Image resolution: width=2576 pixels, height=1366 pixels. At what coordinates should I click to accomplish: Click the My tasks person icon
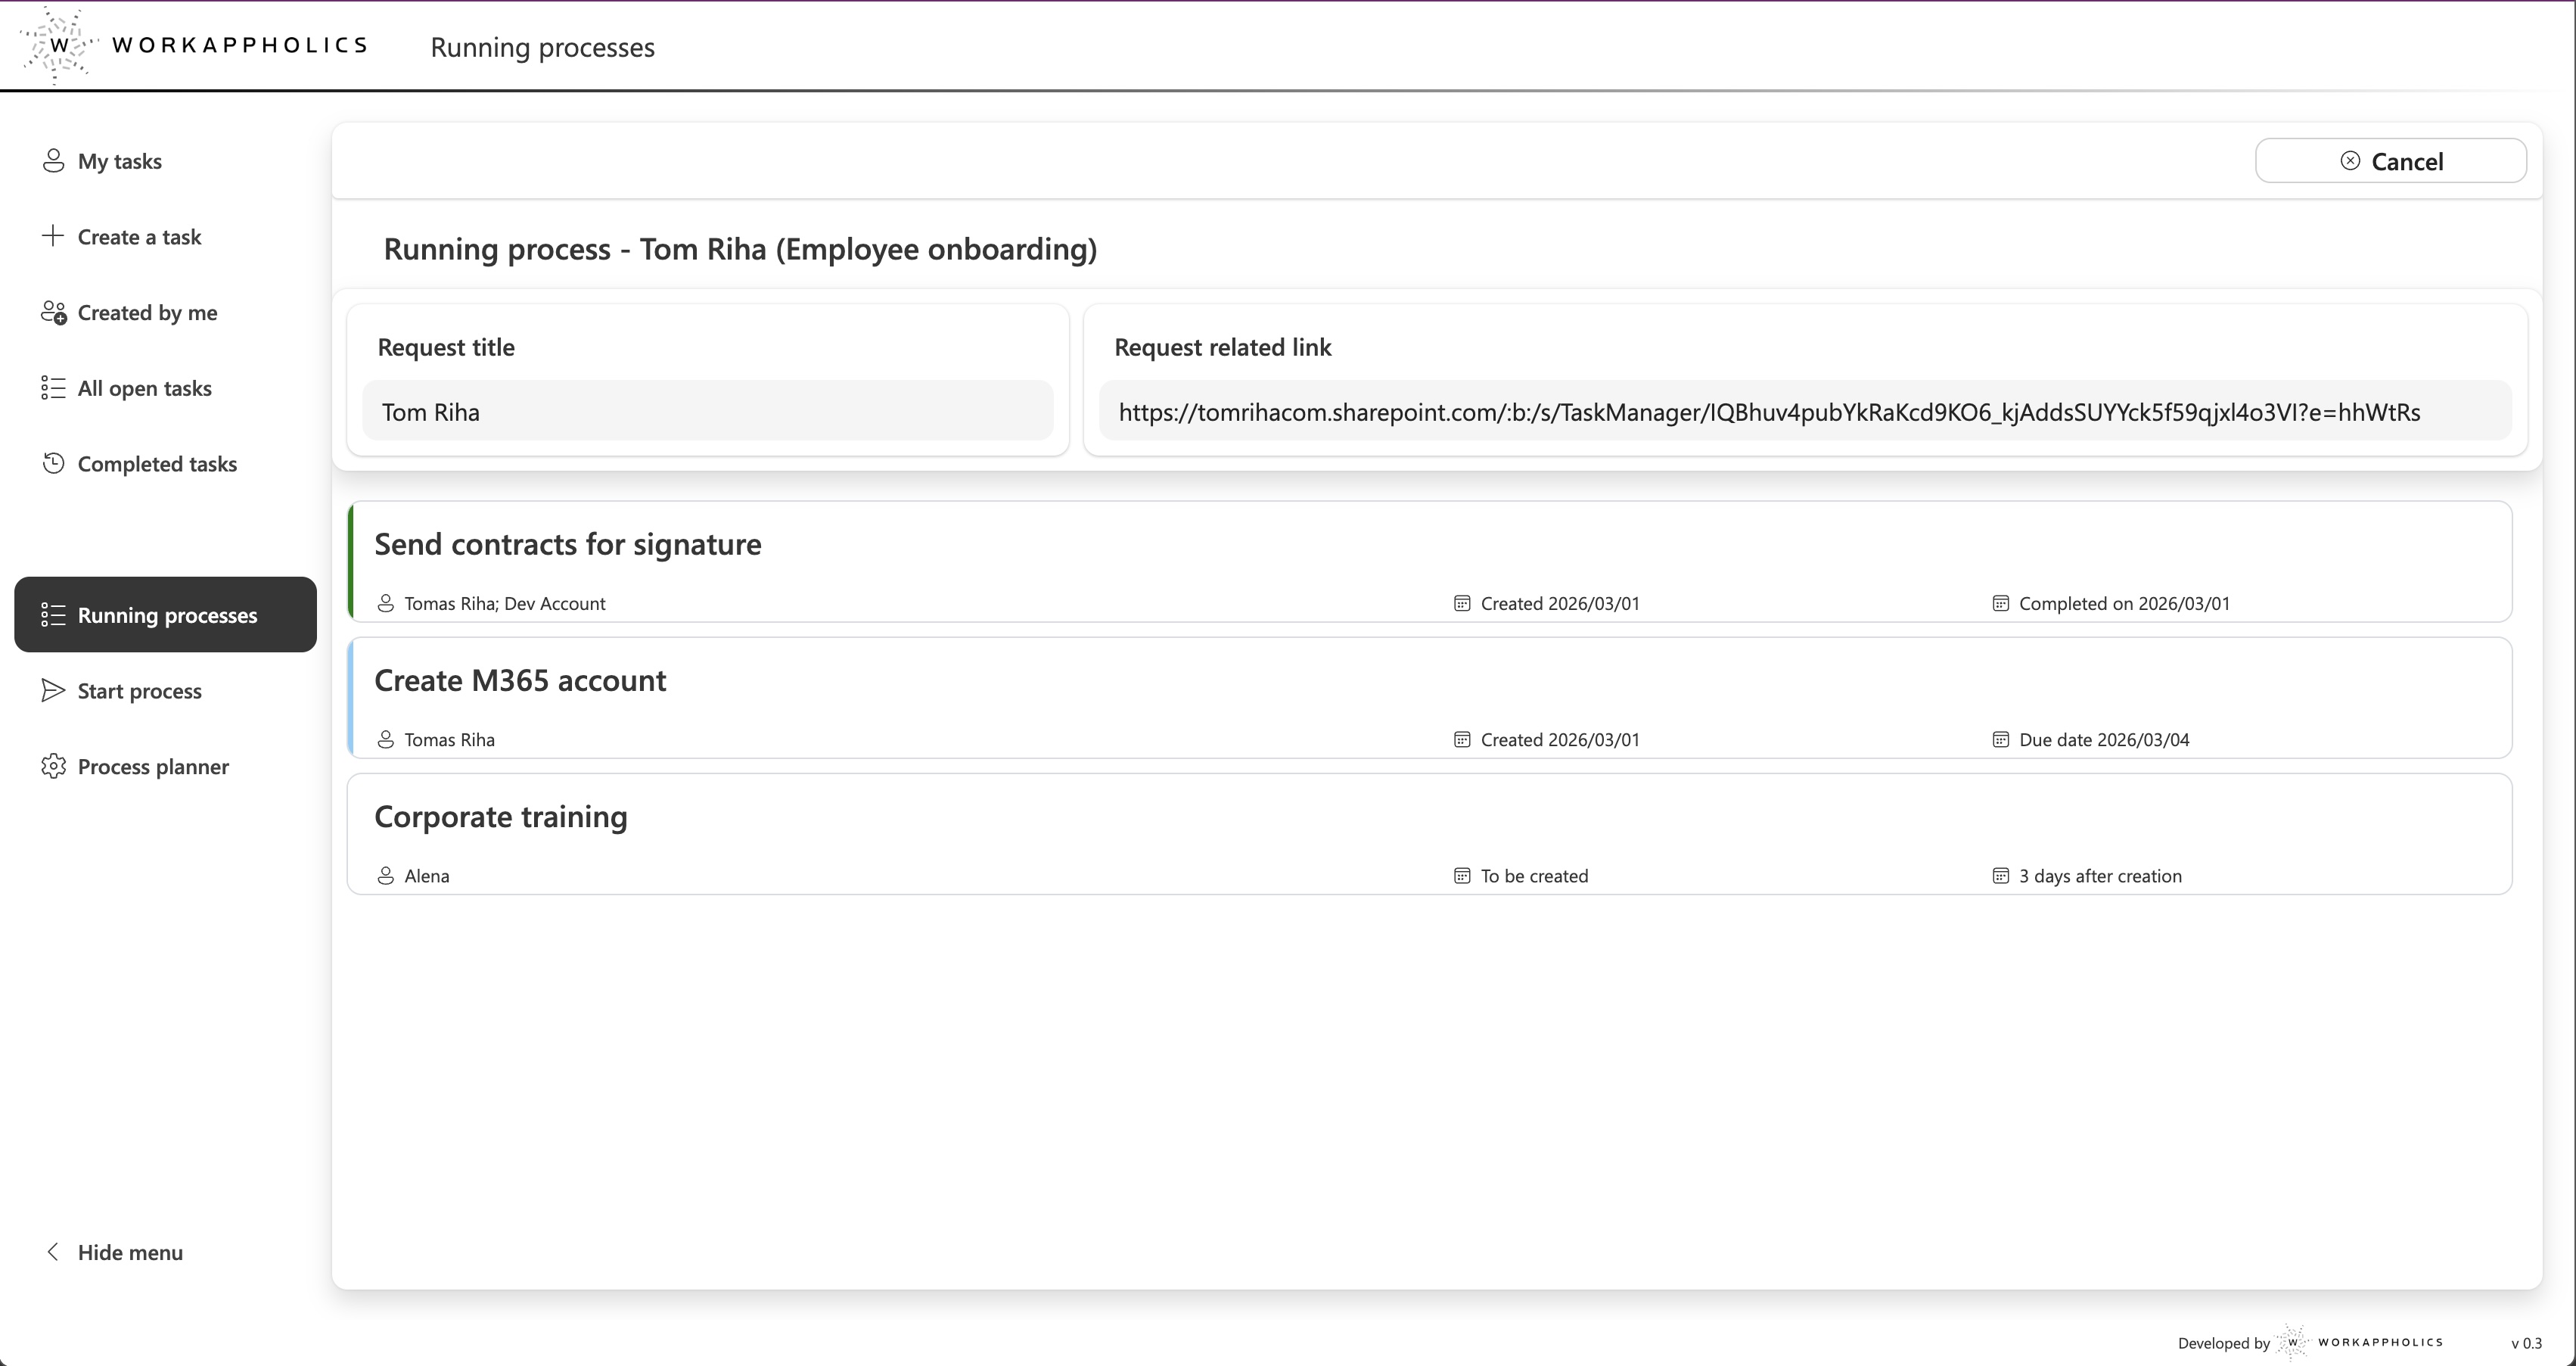coord(53,161)
